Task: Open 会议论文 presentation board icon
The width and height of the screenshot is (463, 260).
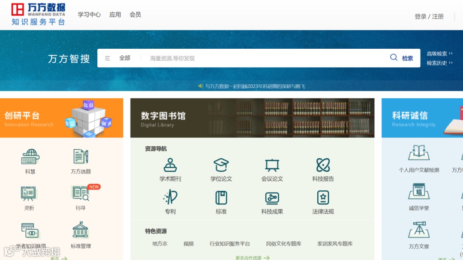Action: click(x=272, y=165)
